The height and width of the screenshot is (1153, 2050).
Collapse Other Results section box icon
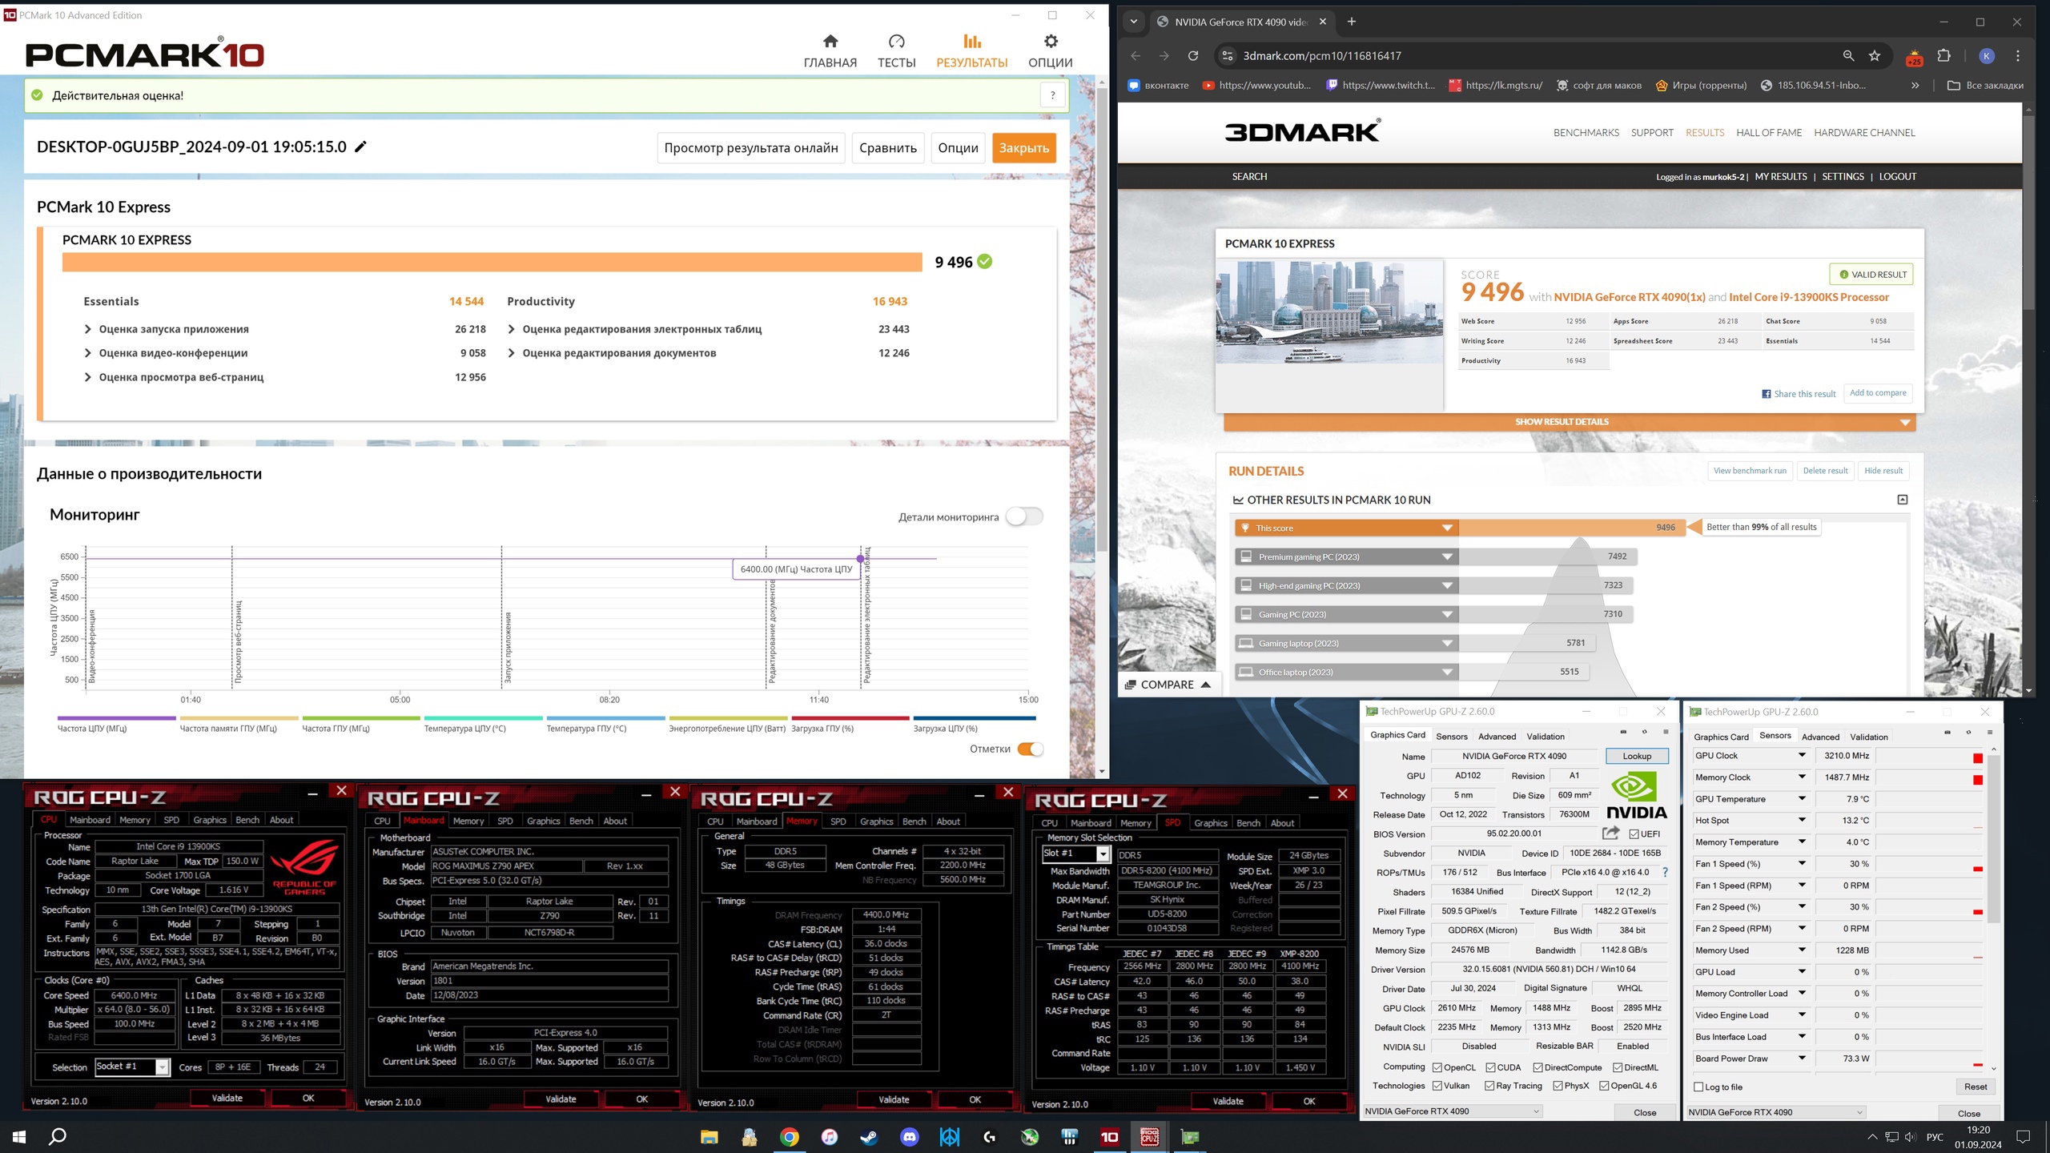point(1903,500)
